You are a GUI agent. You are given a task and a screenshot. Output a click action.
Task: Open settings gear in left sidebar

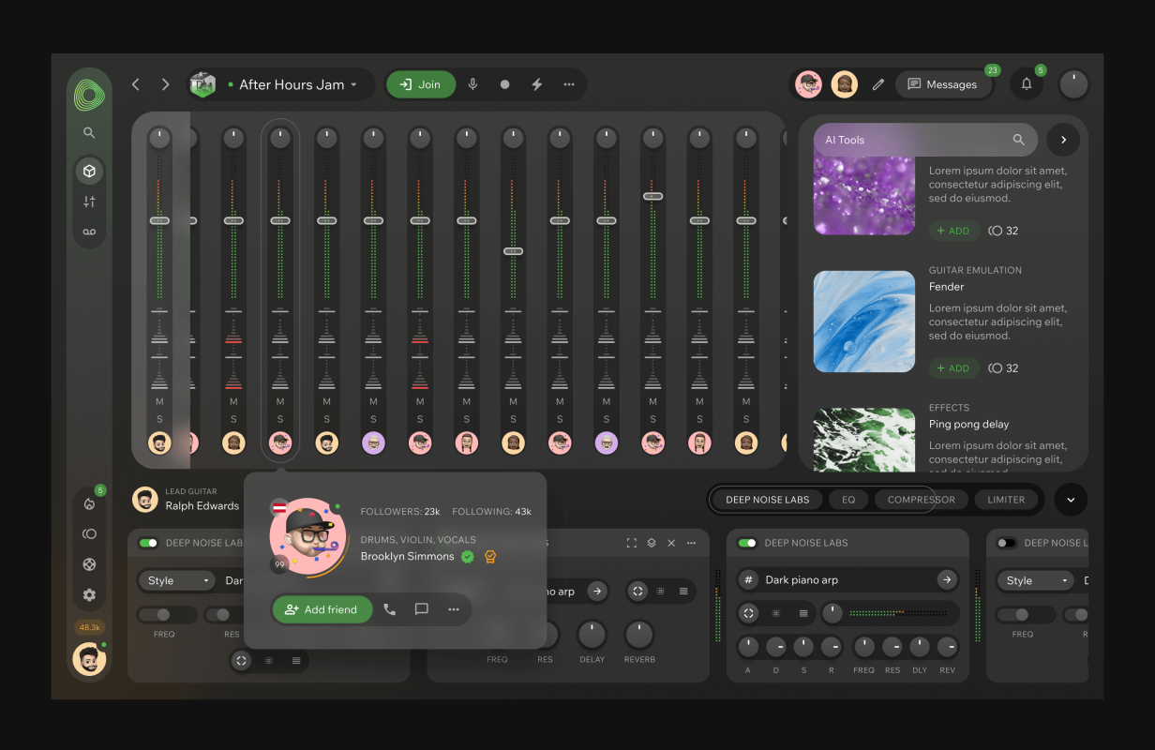point(89,594)
